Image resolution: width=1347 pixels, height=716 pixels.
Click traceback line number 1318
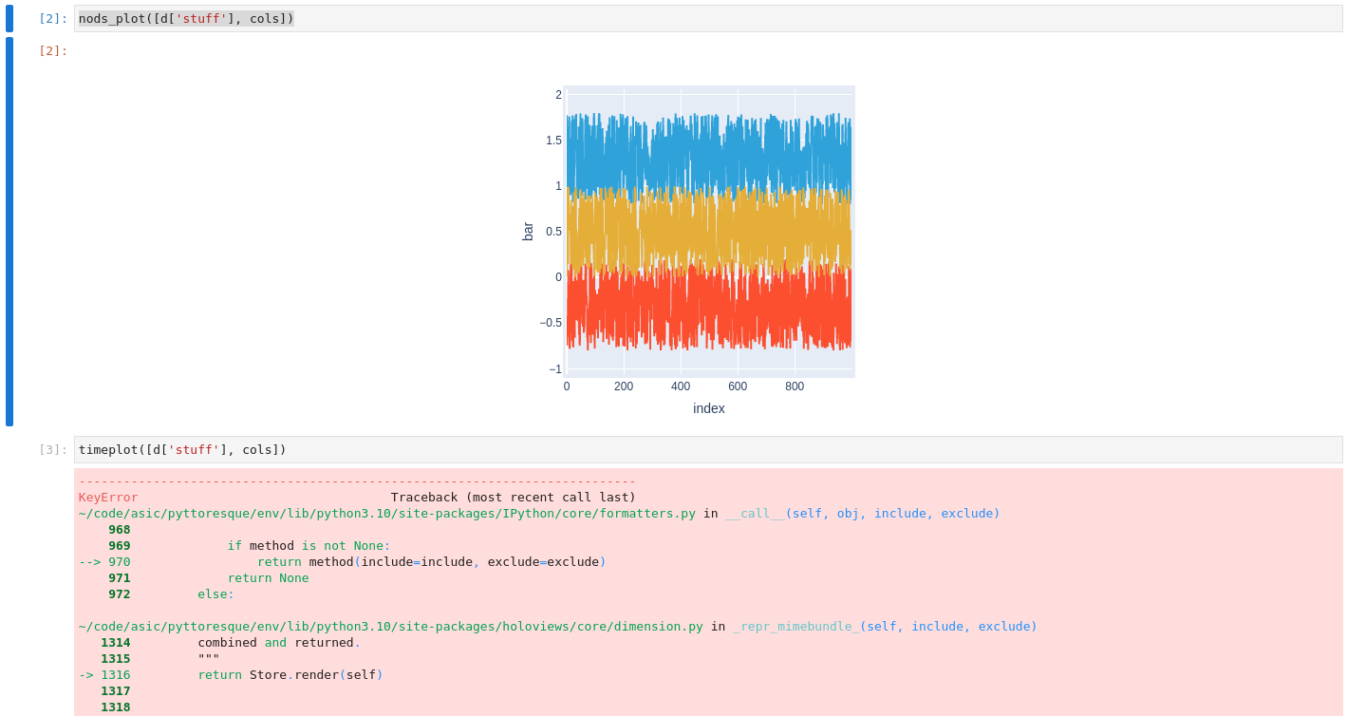(116, 707)
